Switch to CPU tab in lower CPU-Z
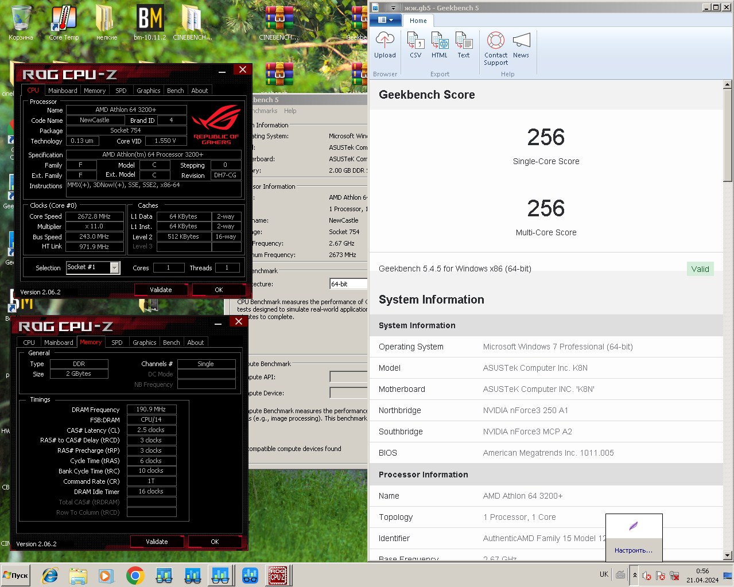 (x=29, y=343)
